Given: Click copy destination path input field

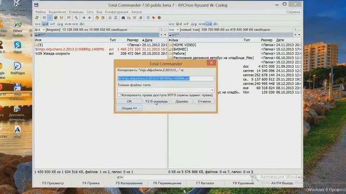Looking at the screenshot, I should pos(166,79).
